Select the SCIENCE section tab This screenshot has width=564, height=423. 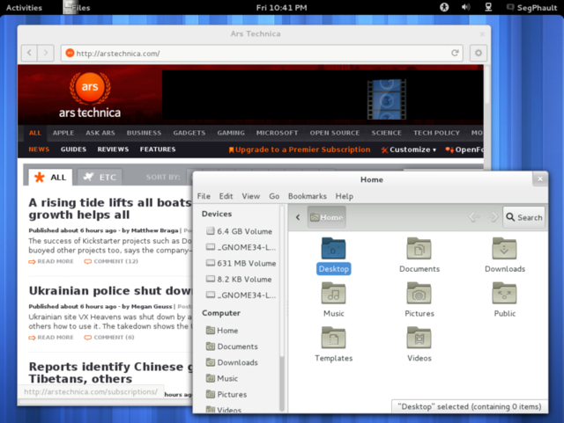point(386,133)
